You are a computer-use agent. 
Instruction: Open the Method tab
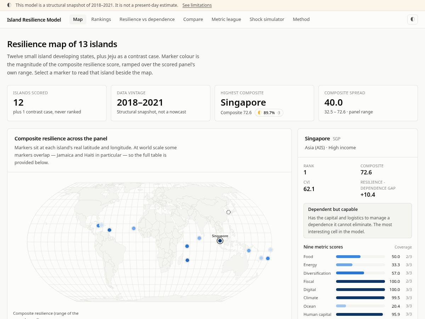(301, 19)
